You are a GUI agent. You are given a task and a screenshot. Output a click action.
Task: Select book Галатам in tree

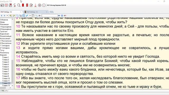(4, 31)
